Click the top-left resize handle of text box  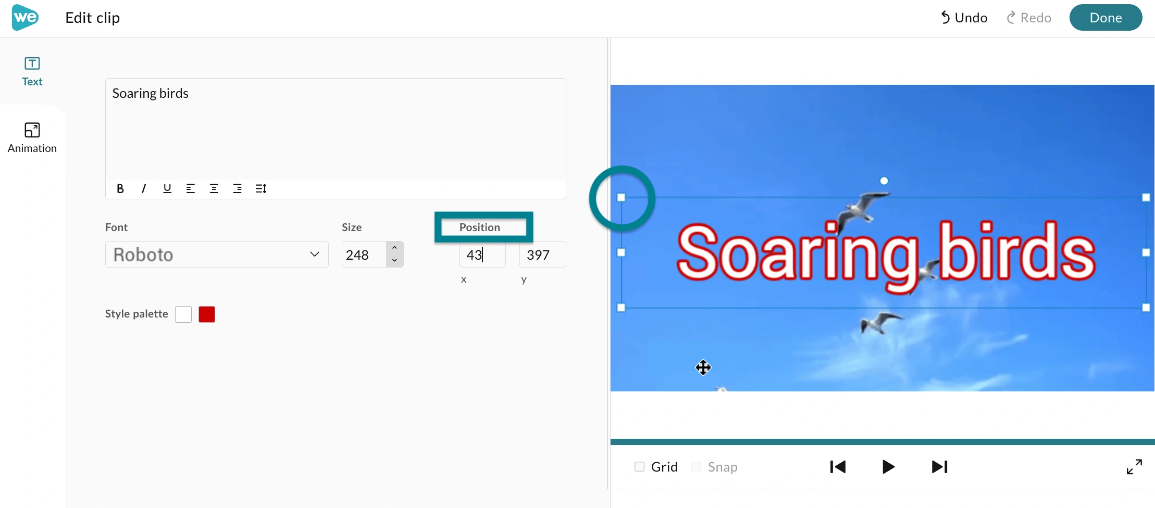tap(621, 198)
